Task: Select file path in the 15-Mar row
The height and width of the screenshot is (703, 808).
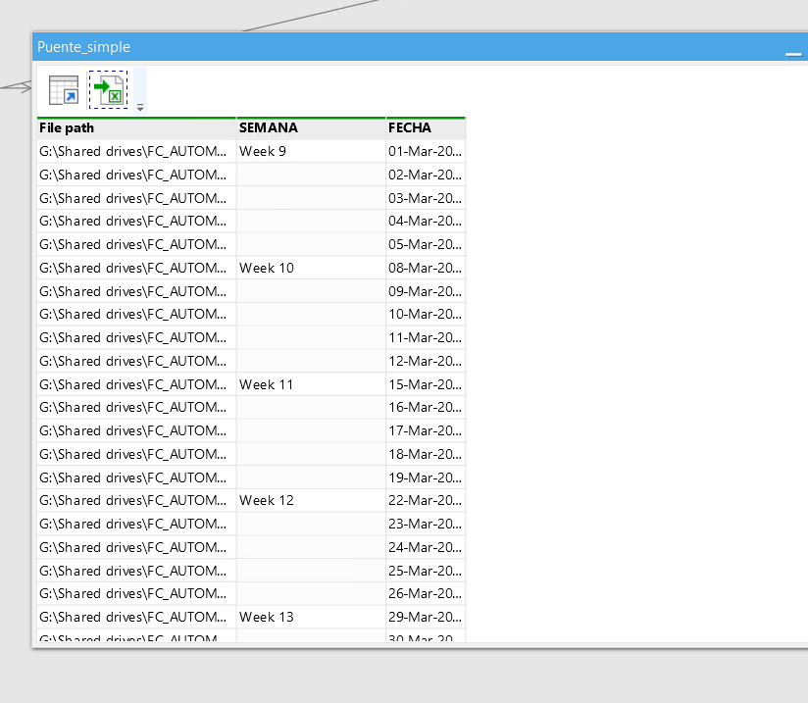Action: click(136, 384)
